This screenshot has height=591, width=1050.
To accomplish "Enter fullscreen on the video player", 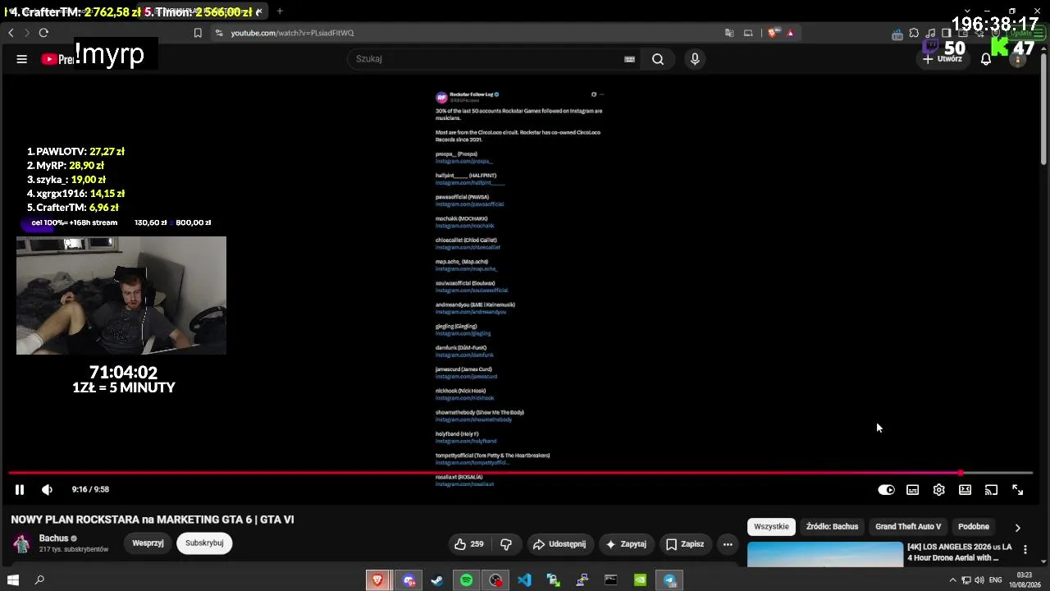I will (x=1017, y=490).
